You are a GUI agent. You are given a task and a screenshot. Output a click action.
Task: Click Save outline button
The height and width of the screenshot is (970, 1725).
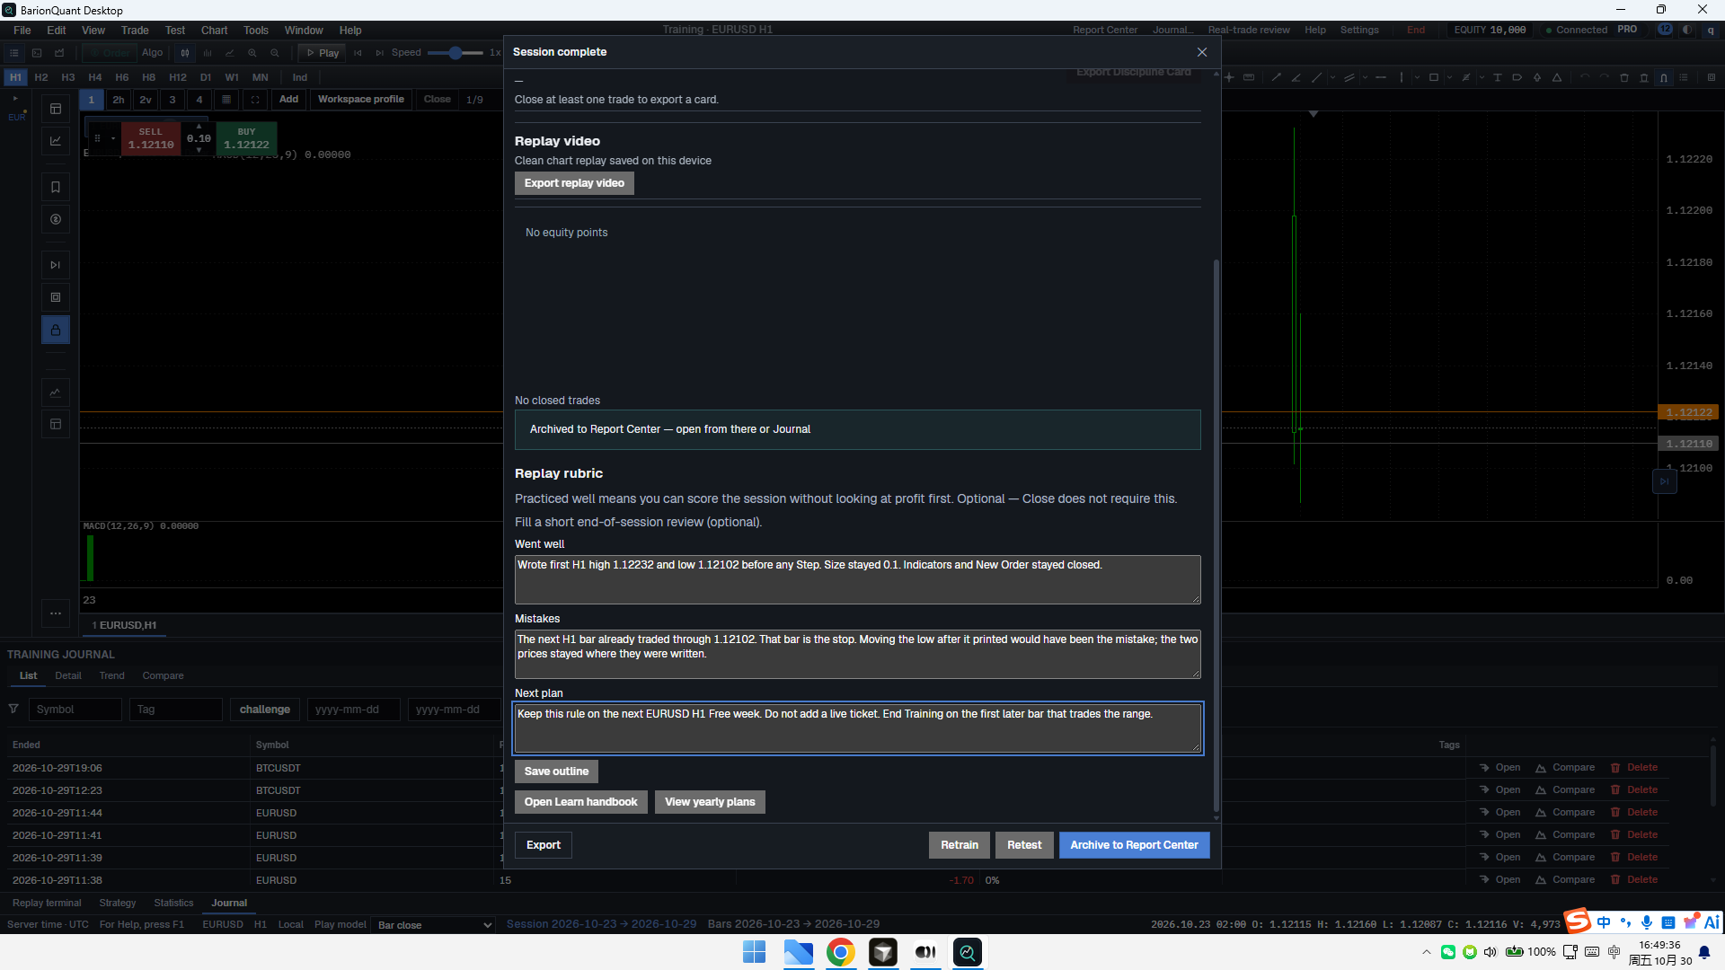coord(556,772)
